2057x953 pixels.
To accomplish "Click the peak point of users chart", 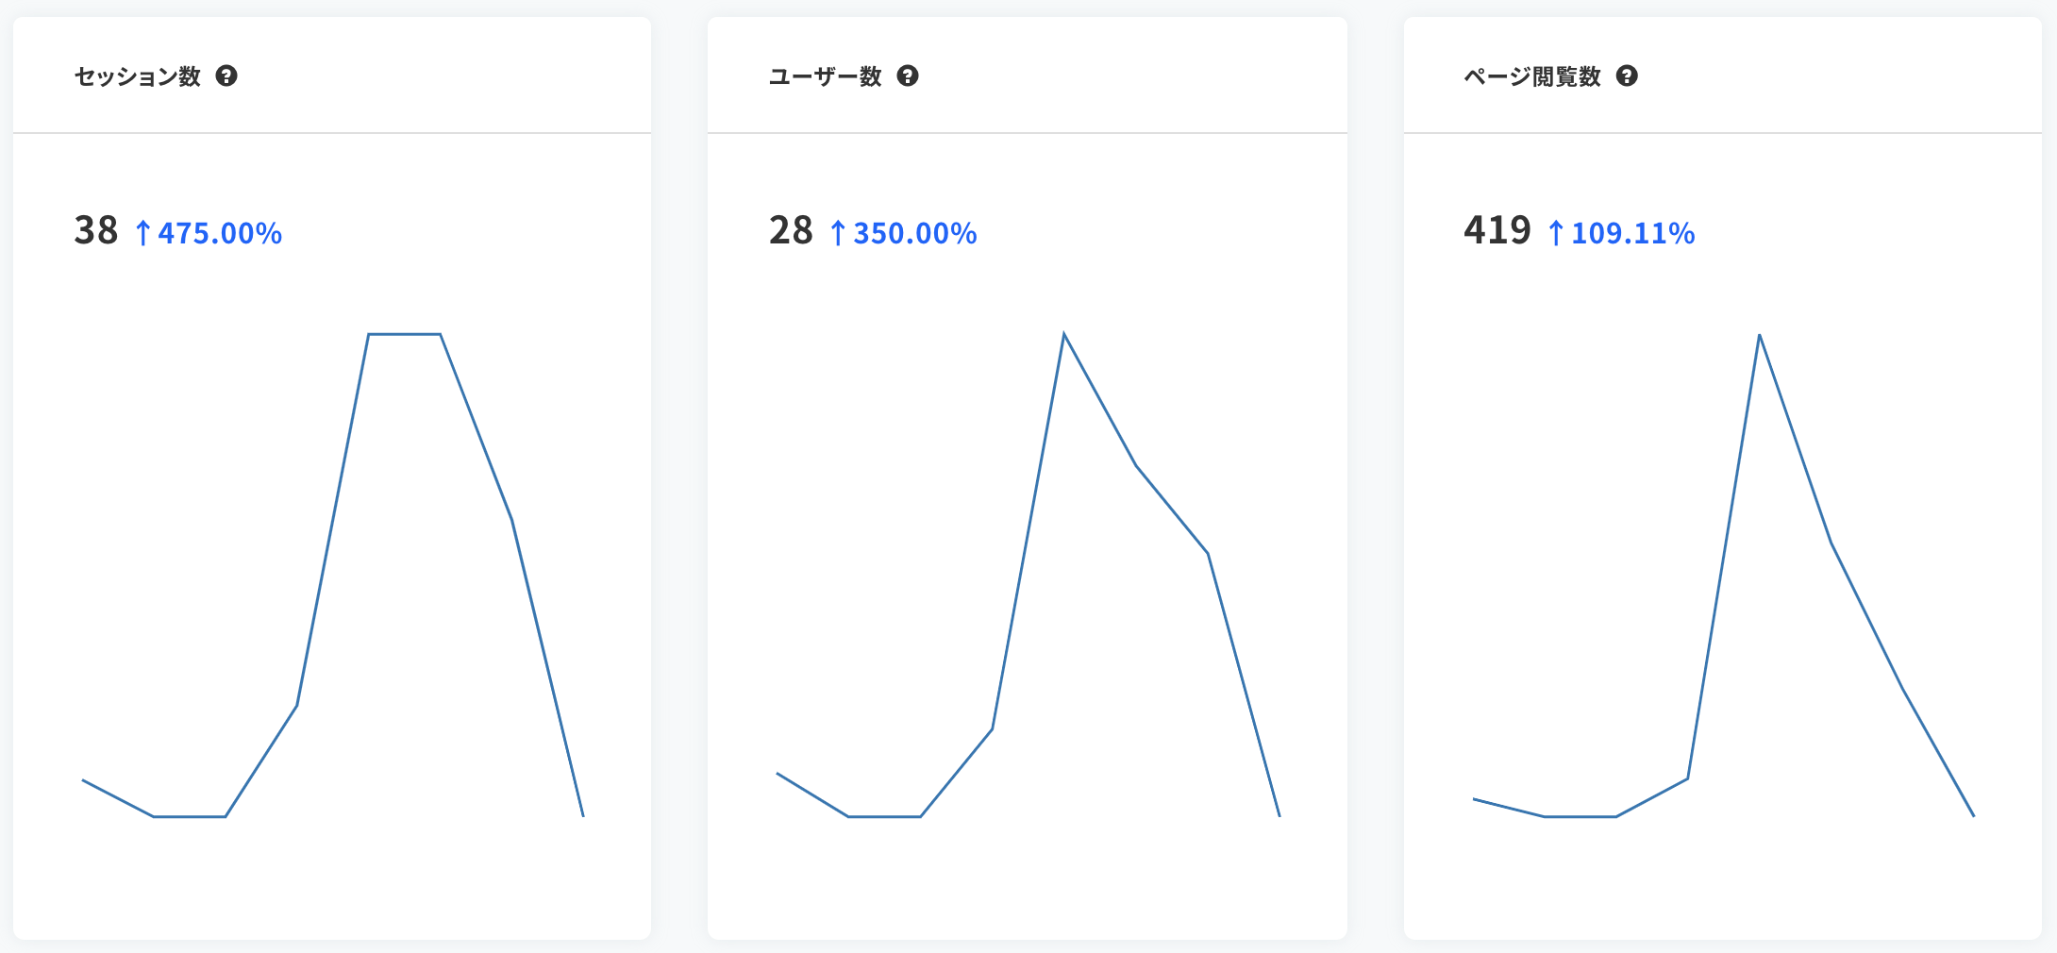I will pos(1064,334).
